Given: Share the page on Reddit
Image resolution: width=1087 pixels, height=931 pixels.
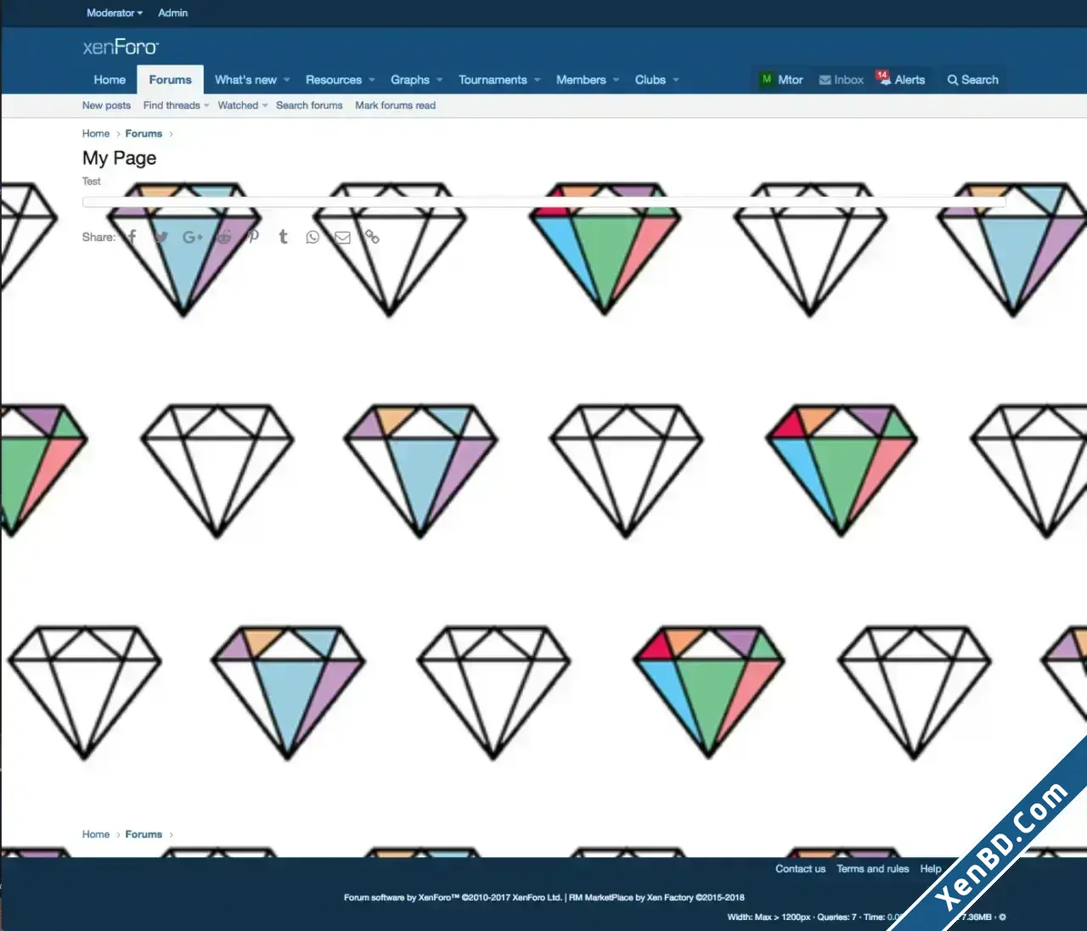Looking at the screenshot, I should tap(223, 237).
